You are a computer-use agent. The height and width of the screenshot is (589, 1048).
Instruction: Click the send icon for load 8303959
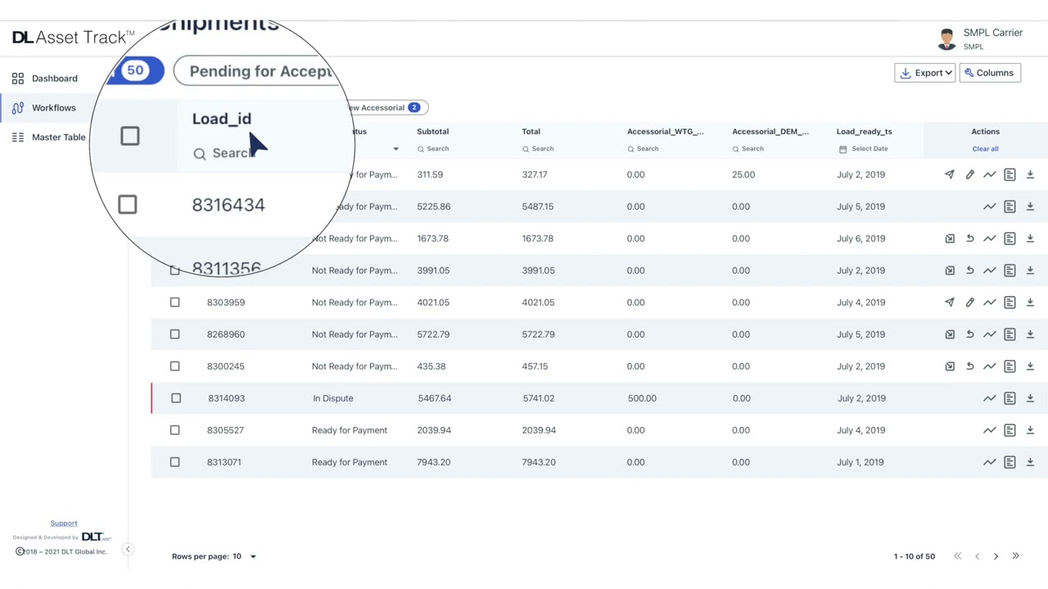[950, 302]
